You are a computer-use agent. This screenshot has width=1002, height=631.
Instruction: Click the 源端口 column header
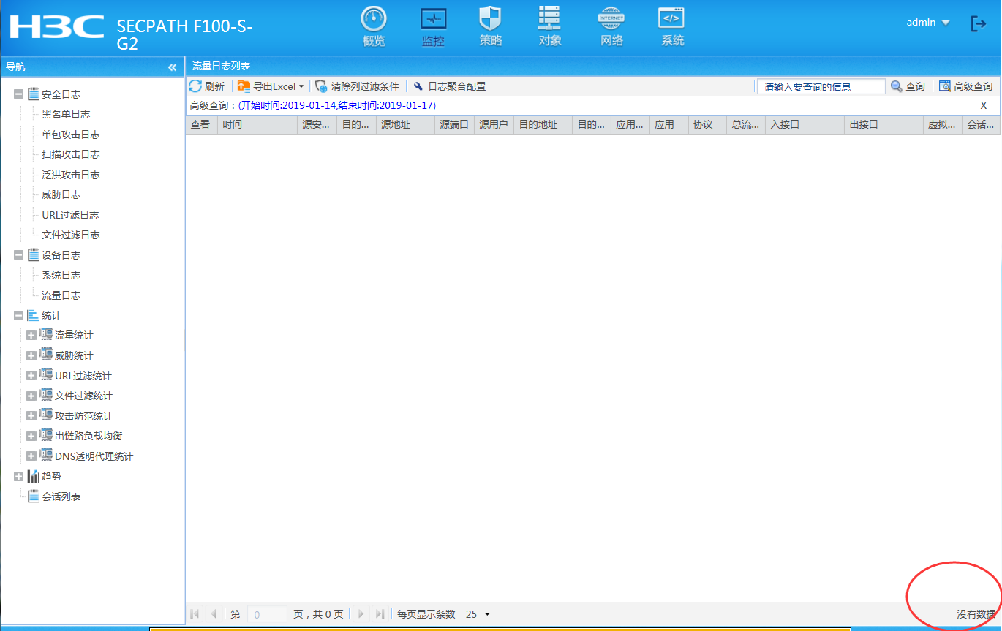point(454,125)
